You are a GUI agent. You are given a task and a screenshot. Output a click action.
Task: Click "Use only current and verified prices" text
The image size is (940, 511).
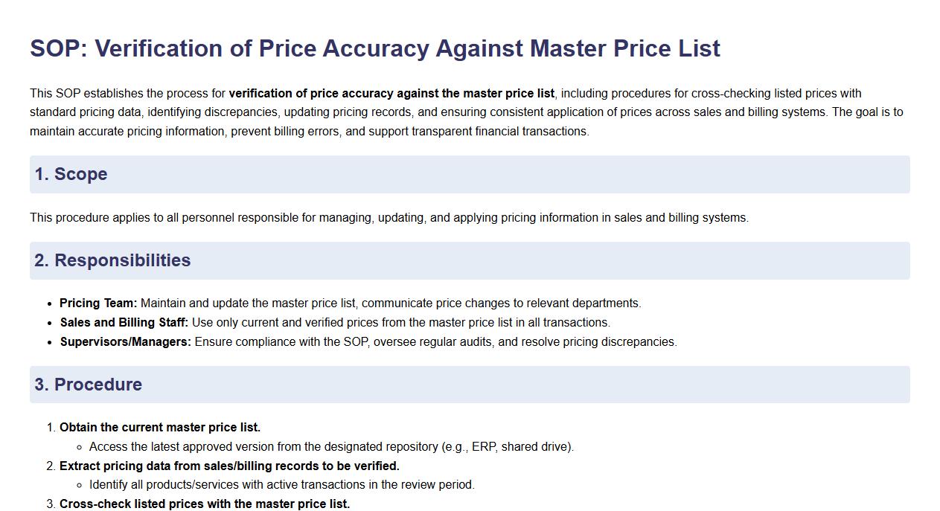tap(288, 323)
